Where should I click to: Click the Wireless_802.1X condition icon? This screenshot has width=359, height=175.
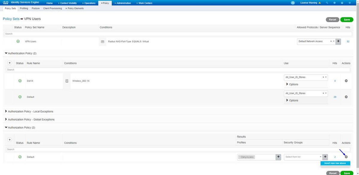pyautogui.click(x=67, y=81)
